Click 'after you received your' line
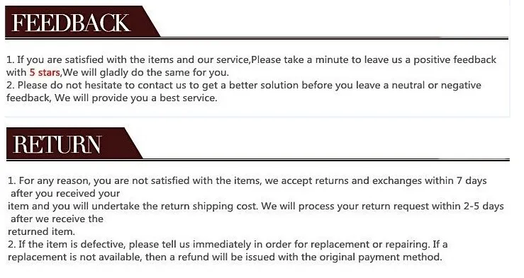 [65, 193]
